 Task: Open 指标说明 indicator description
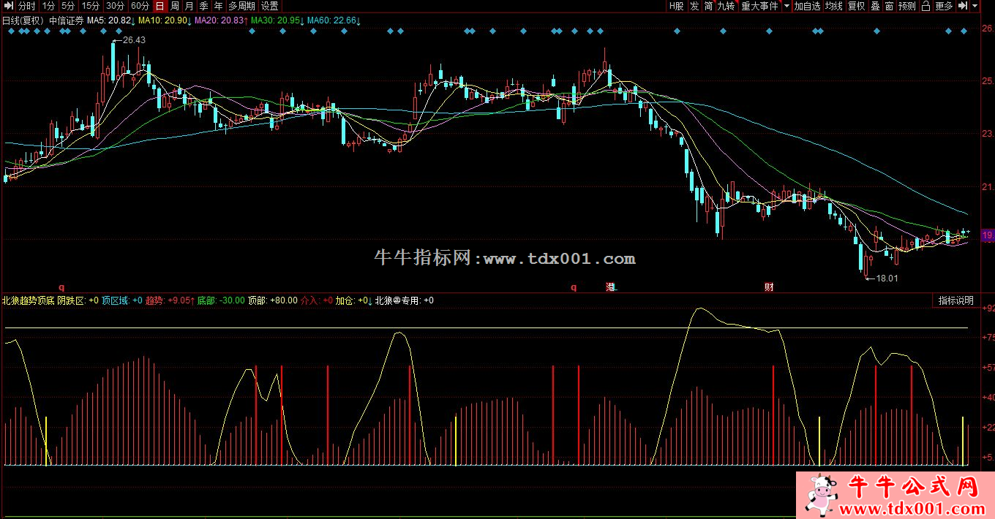tap(955, 300)
